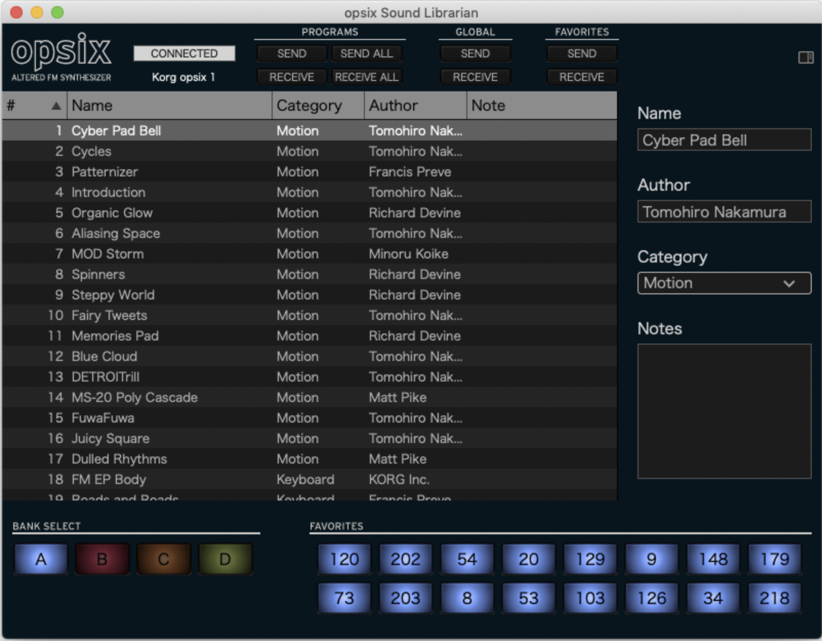Viewport: 822px width, 641px height.
Task: Sort programs by Author column header
Action: [415, 106]
